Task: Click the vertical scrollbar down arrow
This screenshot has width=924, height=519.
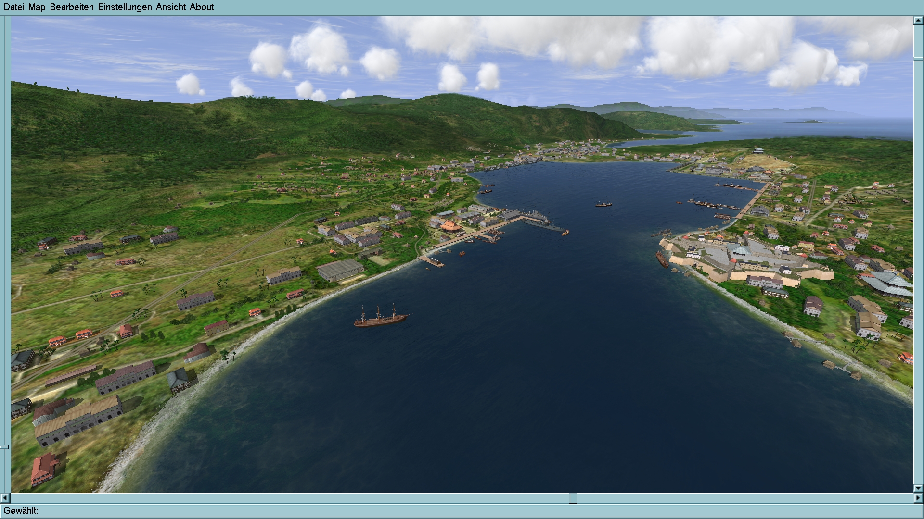Action: pyautogui.click(x=918, y=489)
